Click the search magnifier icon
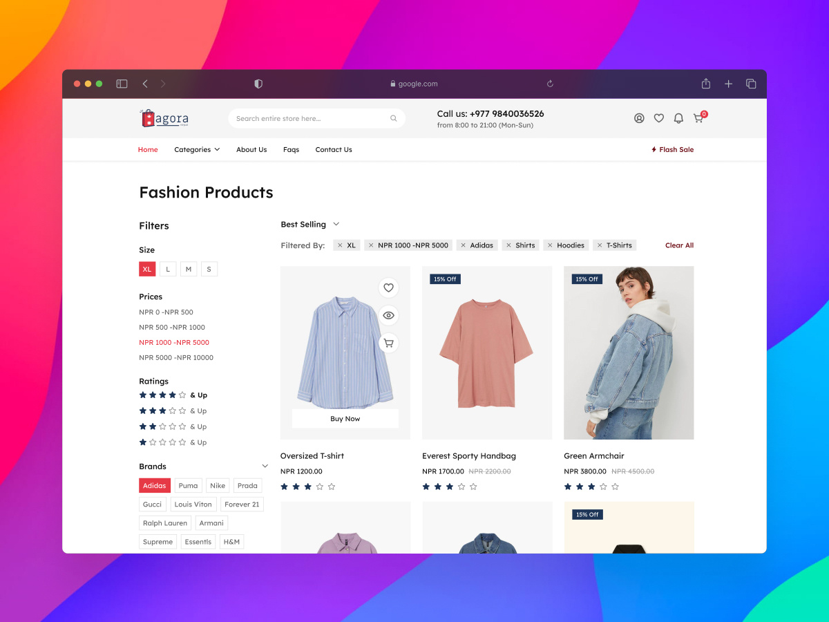This screenshot has width=829, height=622. point(394,118)
